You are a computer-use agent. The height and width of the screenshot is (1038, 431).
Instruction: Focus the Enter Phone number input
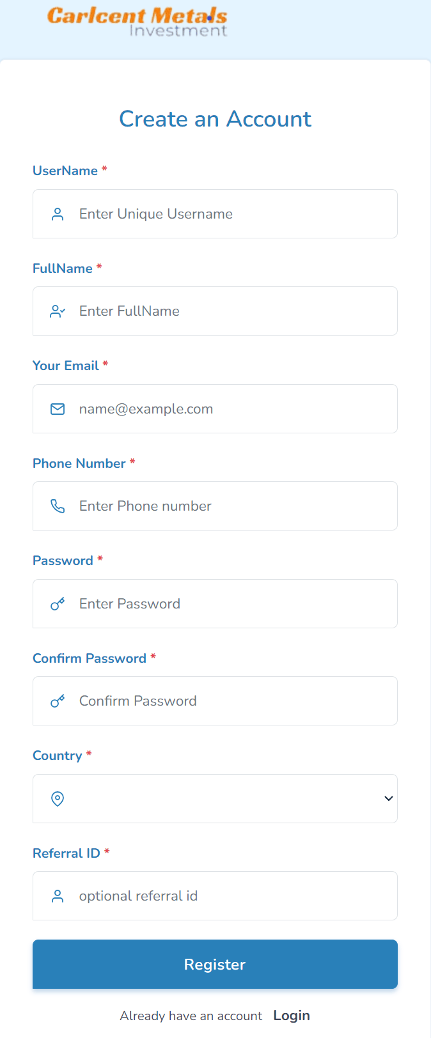230,506
